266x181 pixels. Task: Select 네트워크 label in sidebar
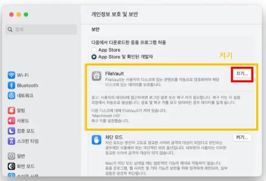click(25, 96)
